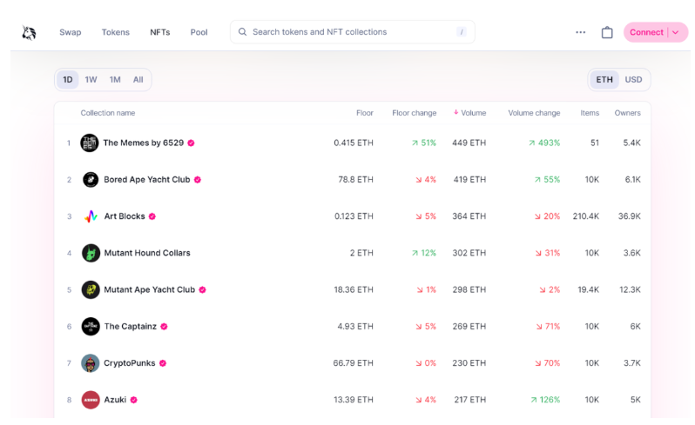Open the CryptoPunks collection
695x425 pixels.
[x=130, y=363]
